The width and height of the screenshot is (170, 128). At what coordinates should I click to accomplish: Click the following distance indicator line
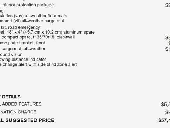pyautogui.click(x=23, y=59)
